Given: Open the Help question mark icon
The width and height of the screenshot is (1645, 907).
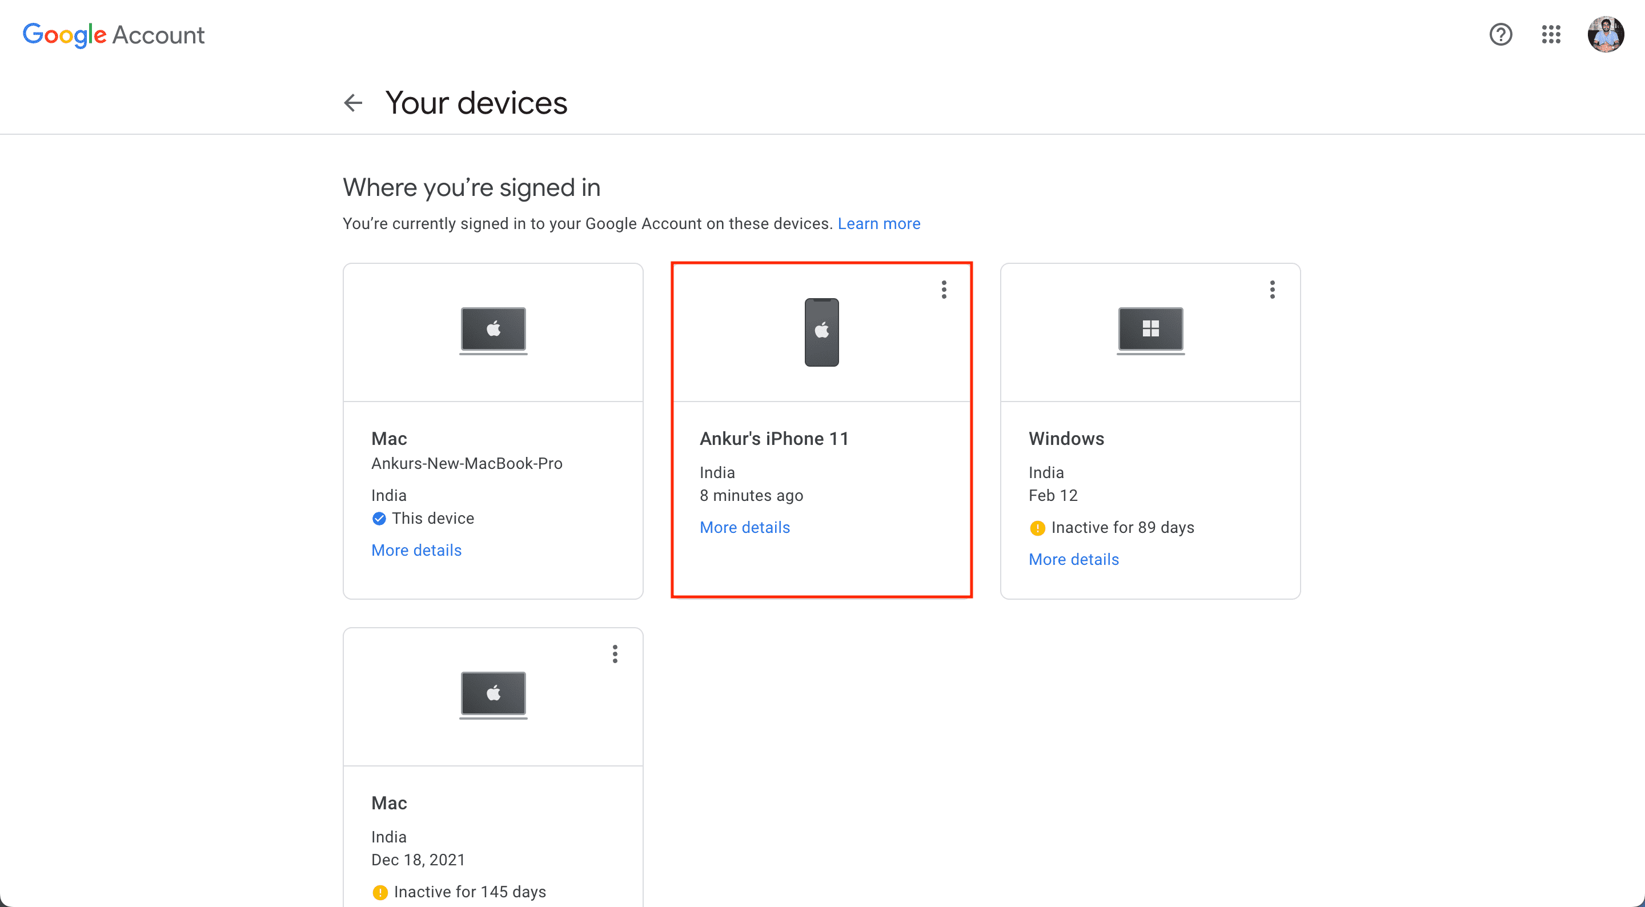Looking at the screenshot, I should pos(1500,34).
